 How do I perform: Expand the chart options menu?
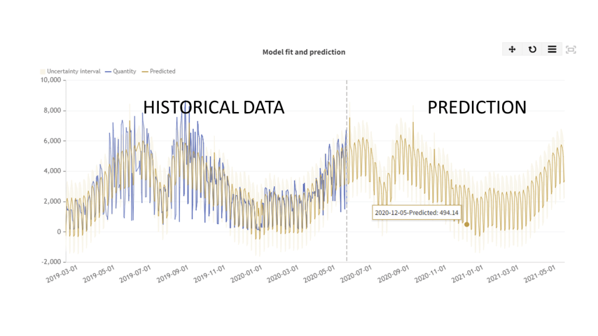[552, 49]
